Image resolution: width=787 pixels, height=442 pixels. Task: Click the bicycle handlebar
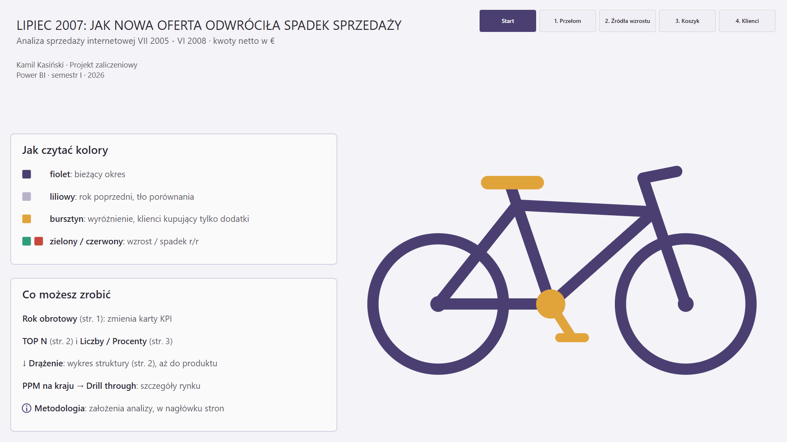pyautogui.click(x=660, y=174)
